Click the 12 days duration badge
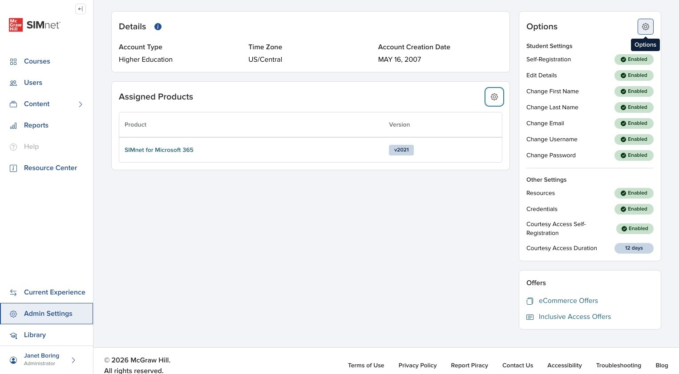 click(634, 248)
